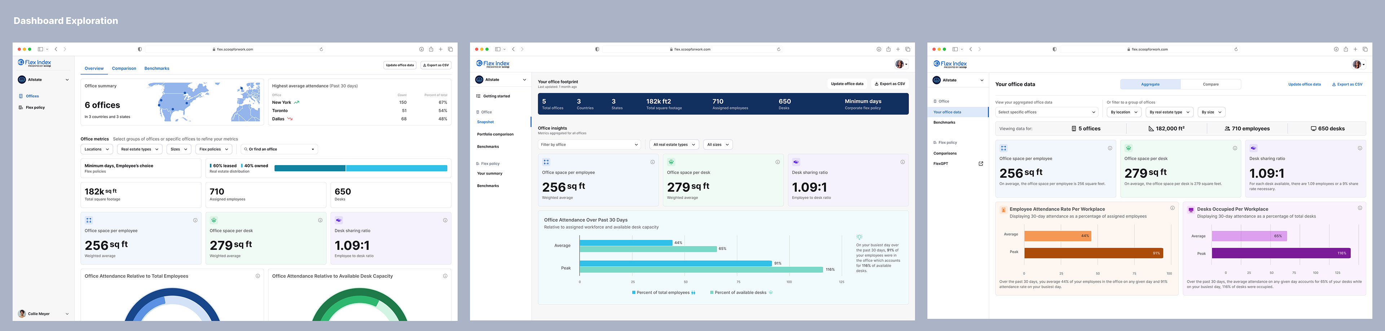Screen dimensions: 1385x331
Task: Open the Flex policies filter dropdown
Action: [214, 149]
